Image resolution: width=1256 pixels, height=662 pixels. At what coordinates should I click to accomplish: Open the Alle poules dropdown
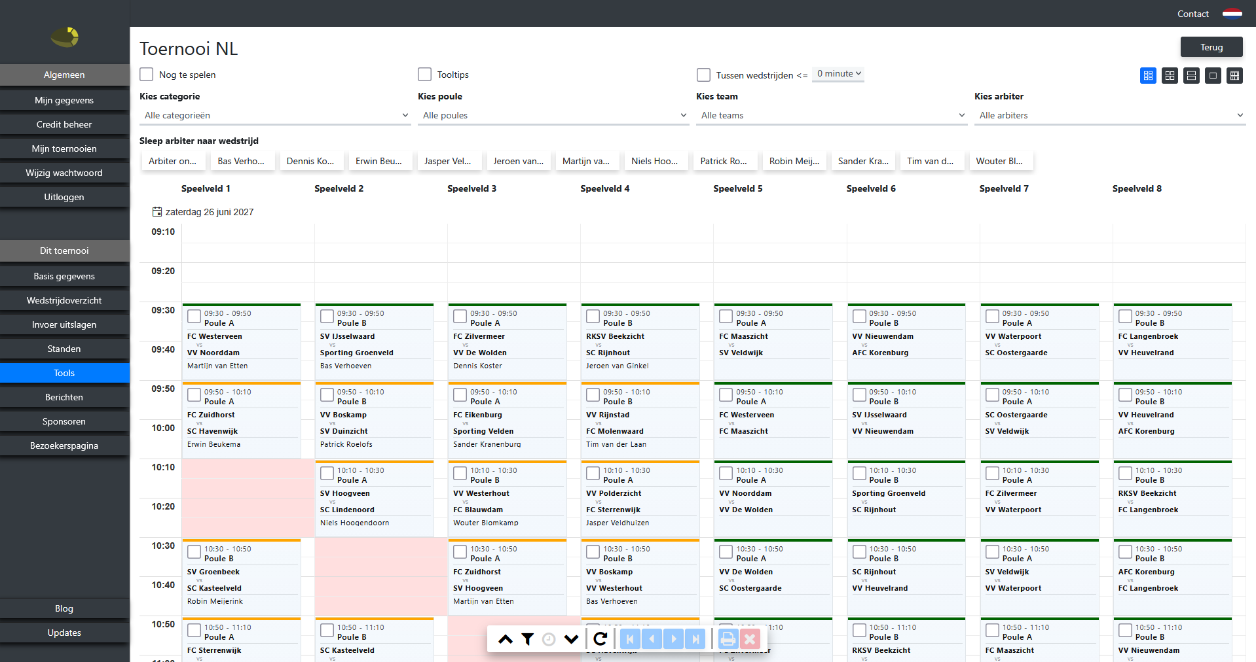(553, 115)
